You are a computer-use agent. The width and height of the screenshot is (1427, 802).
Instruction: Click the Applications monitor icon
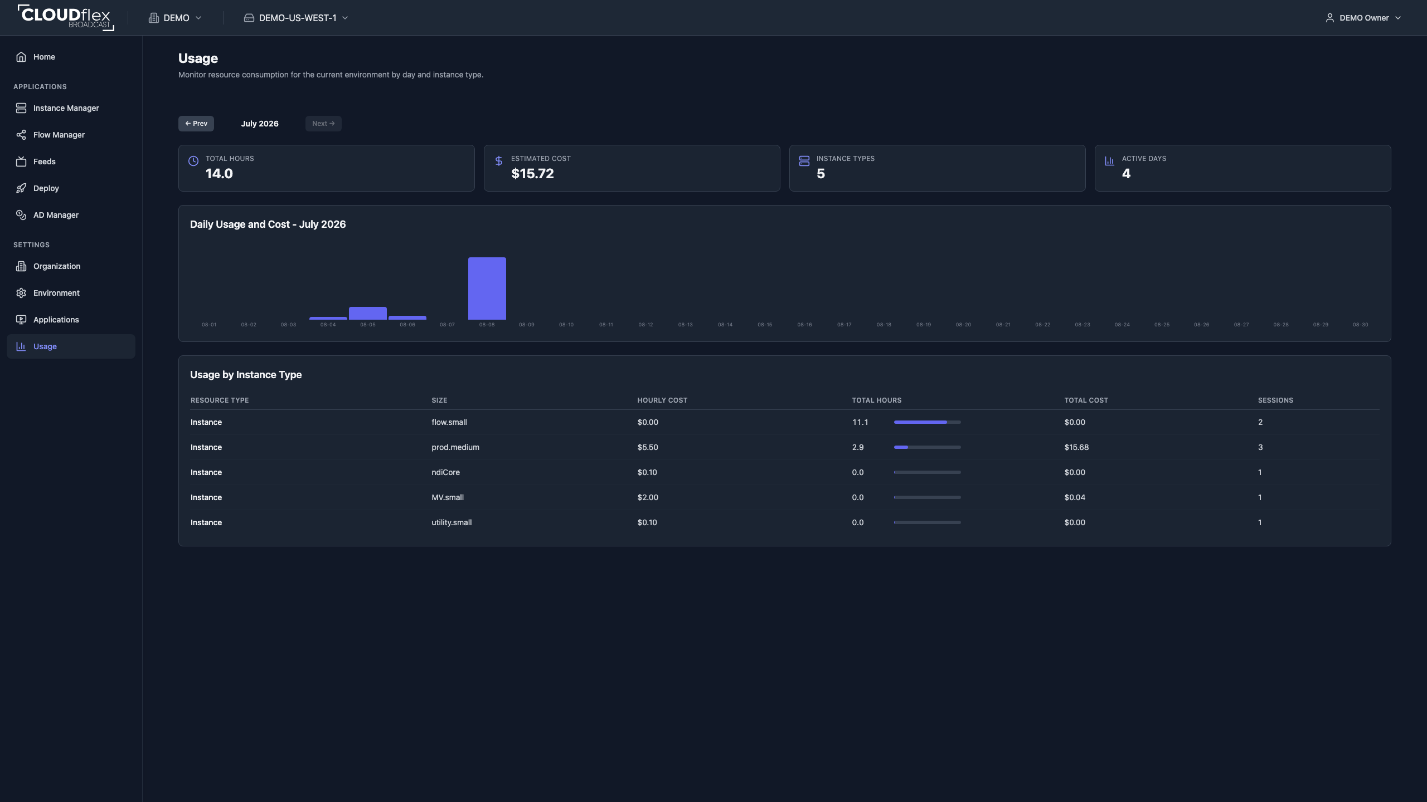[x=21, y=320]
